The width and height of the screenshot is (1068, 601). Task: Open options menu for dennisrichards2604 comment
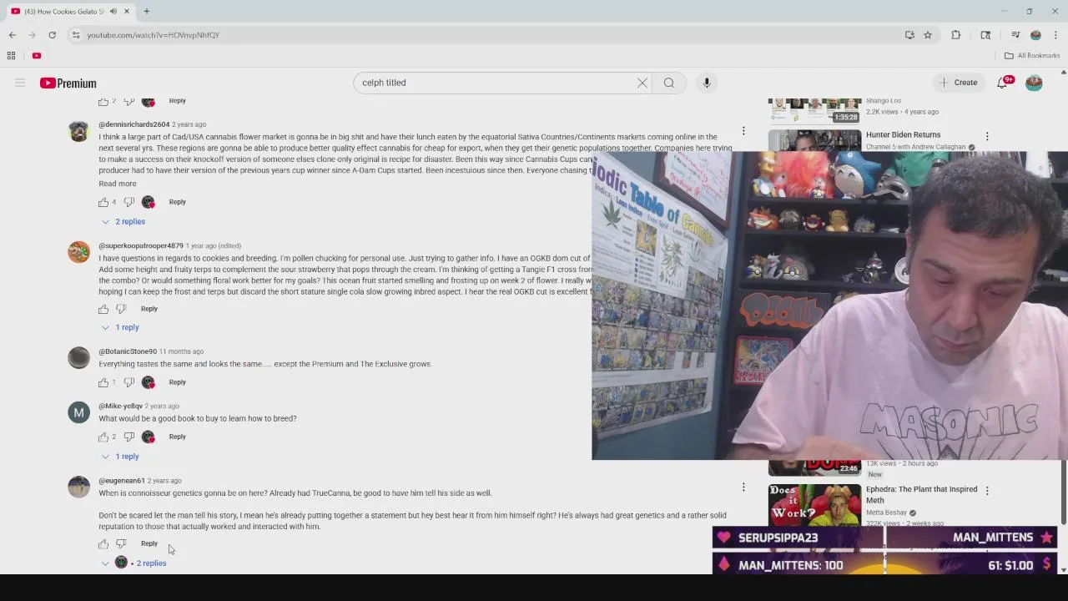coord(743,131)
